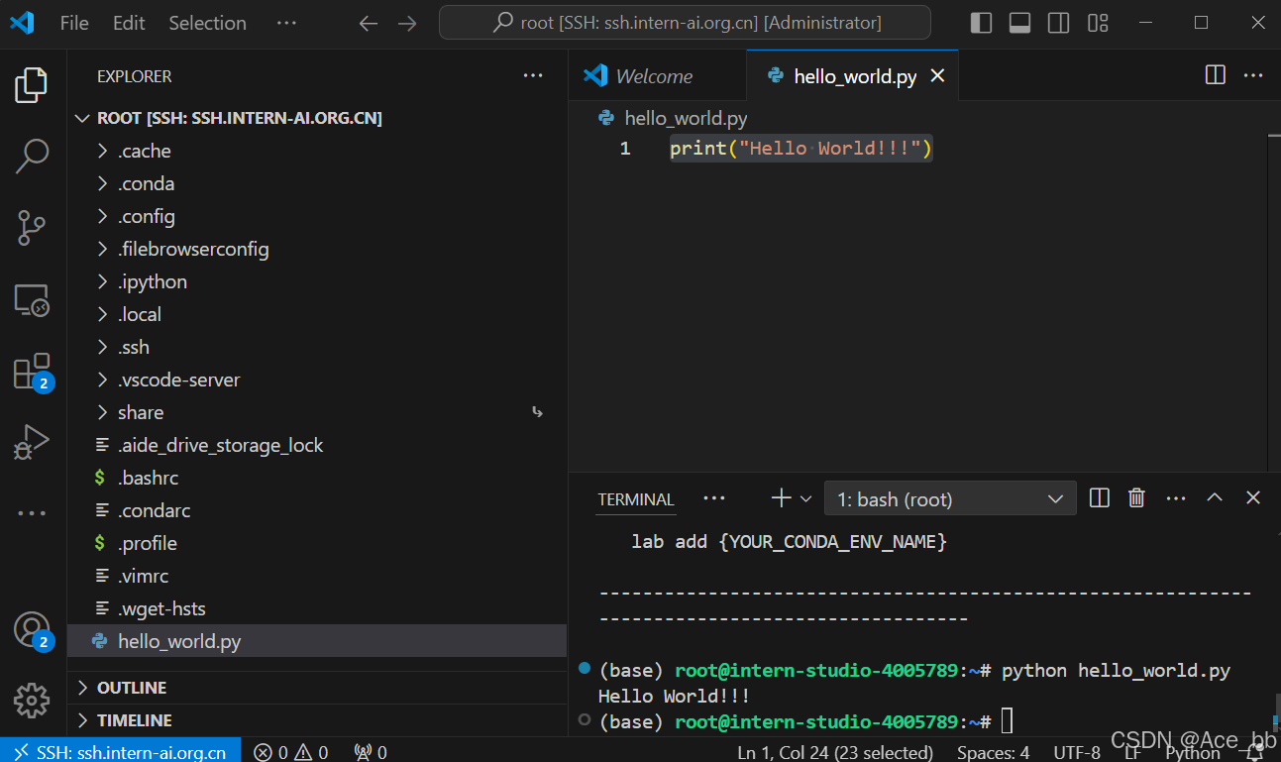Image resolution: width=1281 pixels, height=762 pixels.
Task: Open the Selection menu
Action: [x=207, y=23]
